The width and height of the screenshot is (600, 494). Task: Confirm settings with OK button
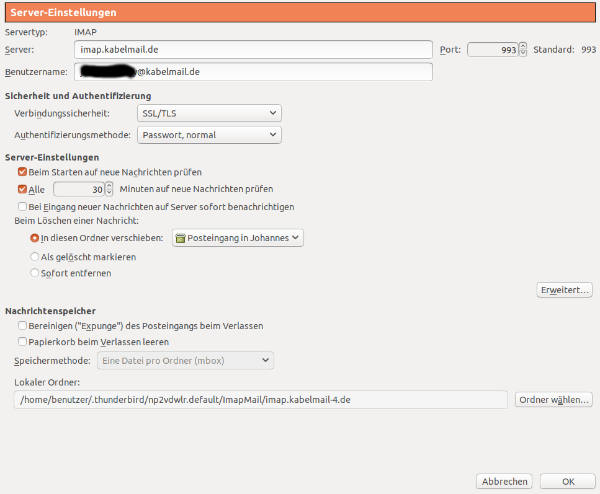(568, 482)
